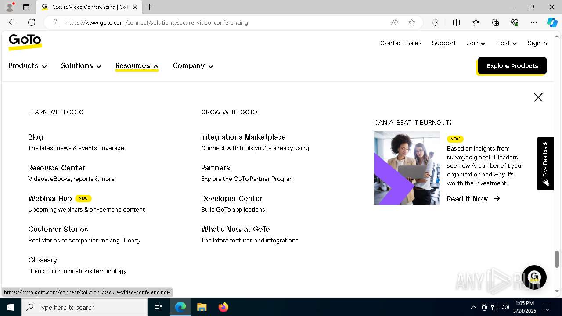Open the Support page
The image size is (562, 316).
444,43
